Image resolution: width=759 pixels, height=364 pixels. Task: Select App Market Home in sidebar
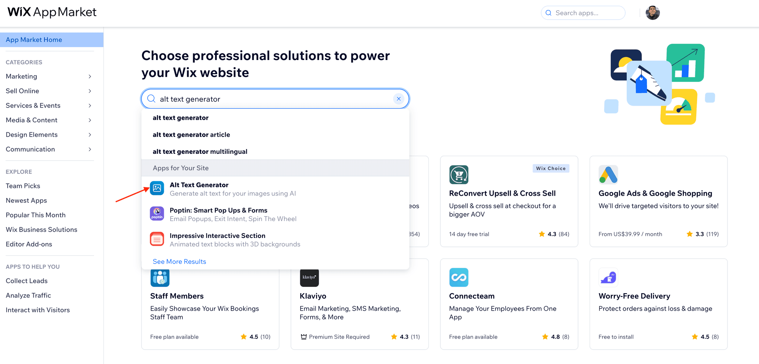click(34, 40)
